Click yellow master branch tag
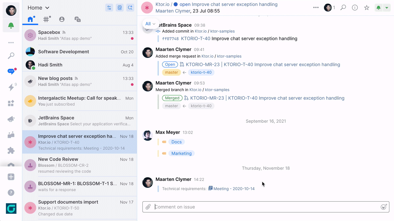Image resolution: width=394 pixels, height=221 pixels. point(171,72)
